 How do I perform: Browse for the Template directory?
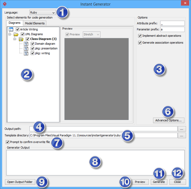pos(182,135)
